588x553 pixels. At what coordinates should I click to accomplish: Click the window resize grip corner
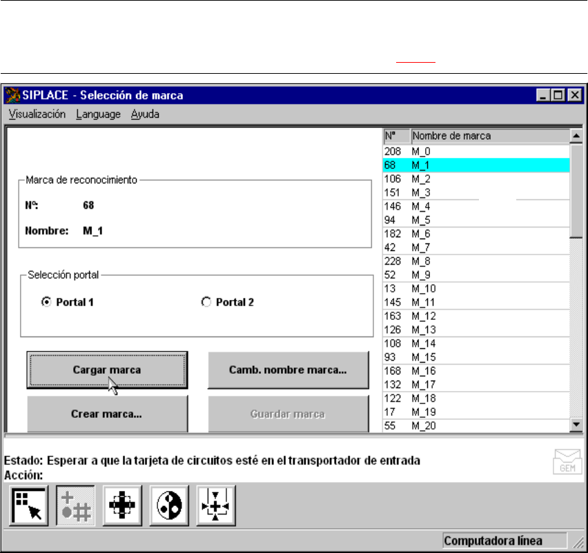[579, 542]
